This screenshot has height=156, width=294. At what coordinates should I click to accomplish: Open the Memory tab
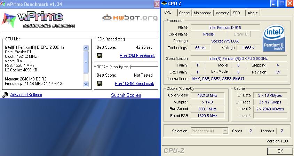pos(222,13)
